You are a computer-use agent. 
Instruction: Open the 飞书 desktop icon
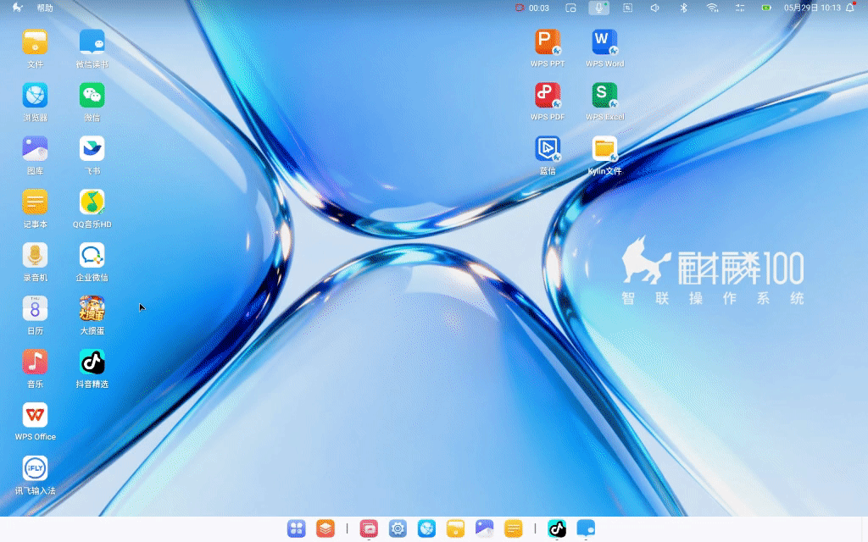pyautogui.click(x=92, y=149)
